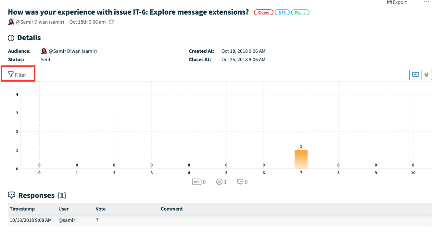Select the Public tag badge
443x239 pixels.
(x=300, y=12)
